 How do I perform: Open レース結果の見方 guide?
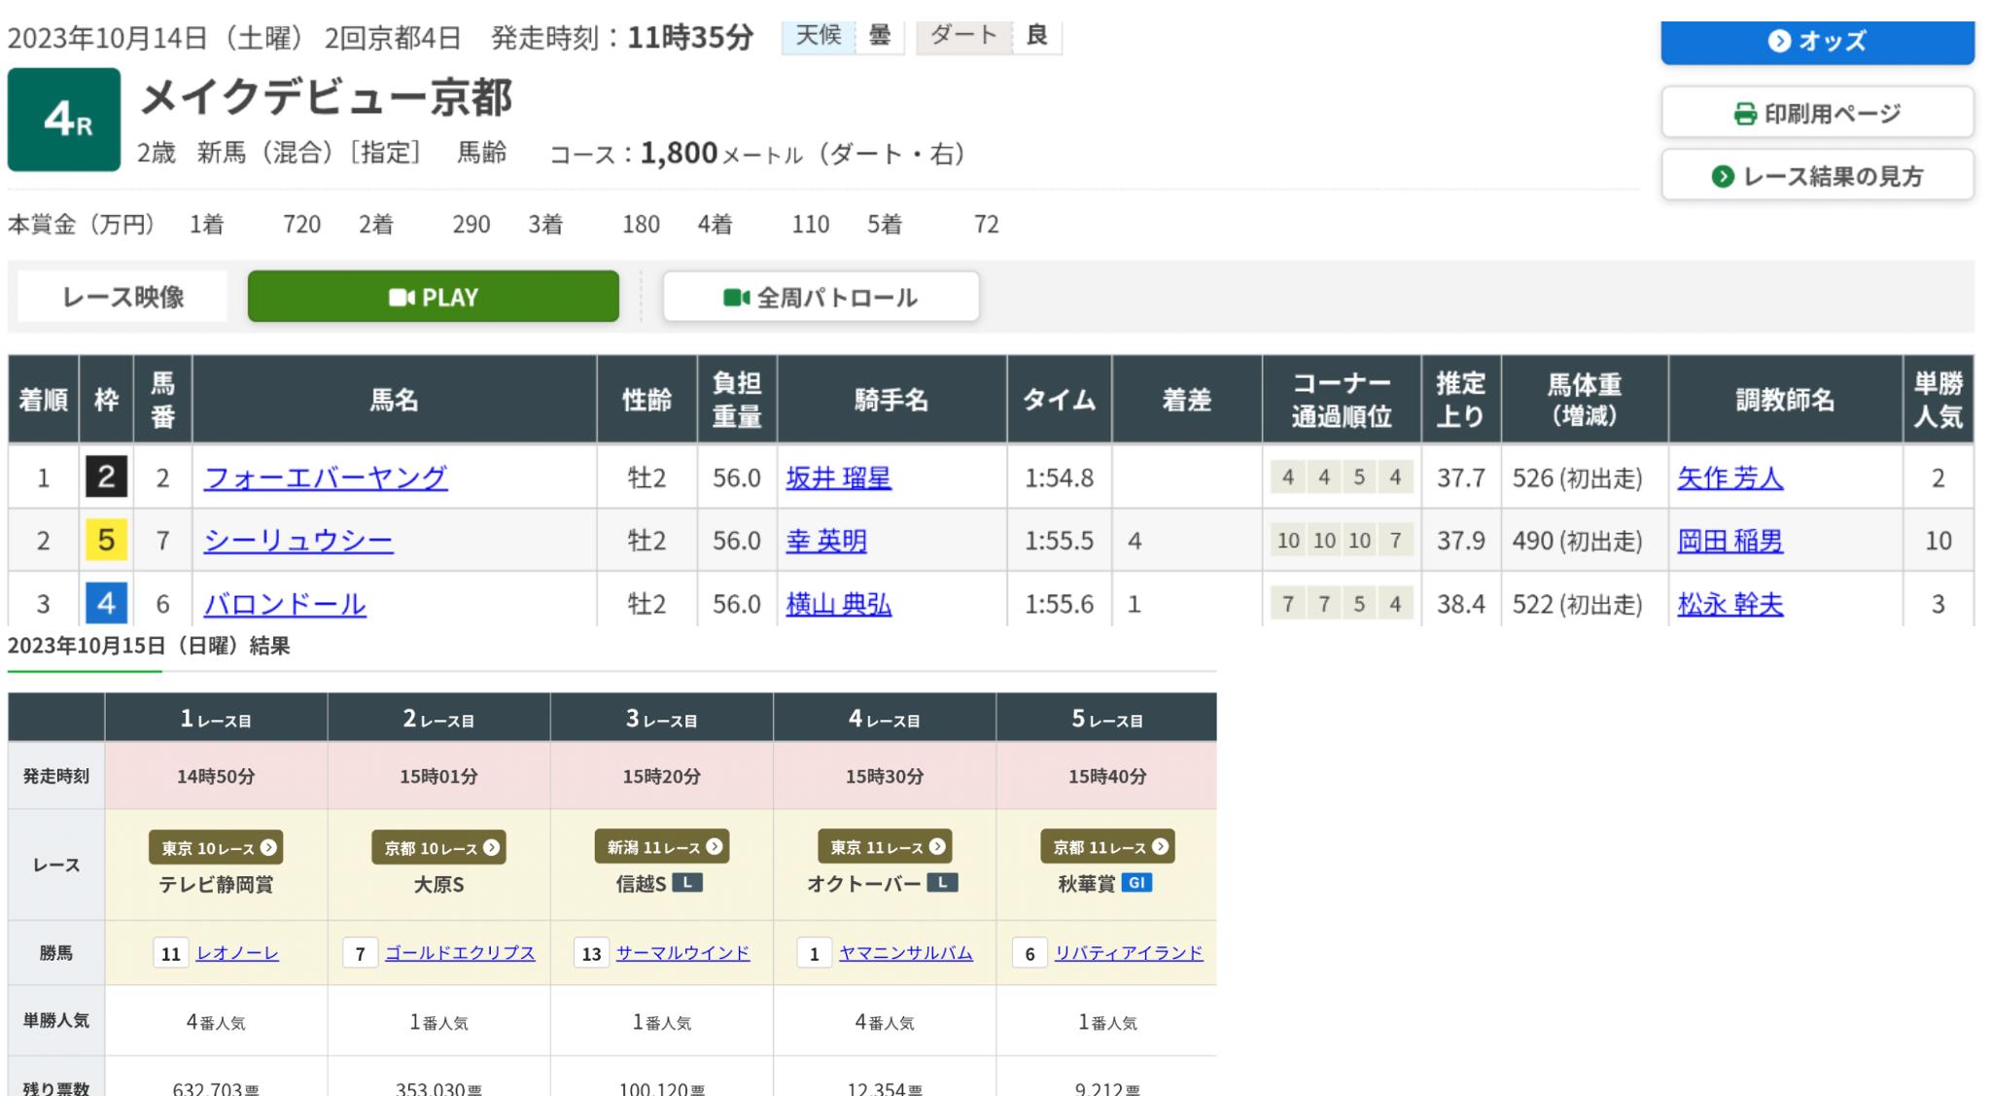point(1816,176)
